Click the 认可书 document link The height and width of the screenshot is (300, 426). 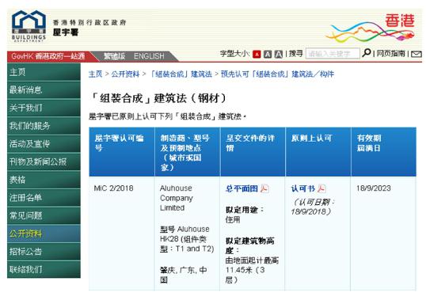point(303,188)
